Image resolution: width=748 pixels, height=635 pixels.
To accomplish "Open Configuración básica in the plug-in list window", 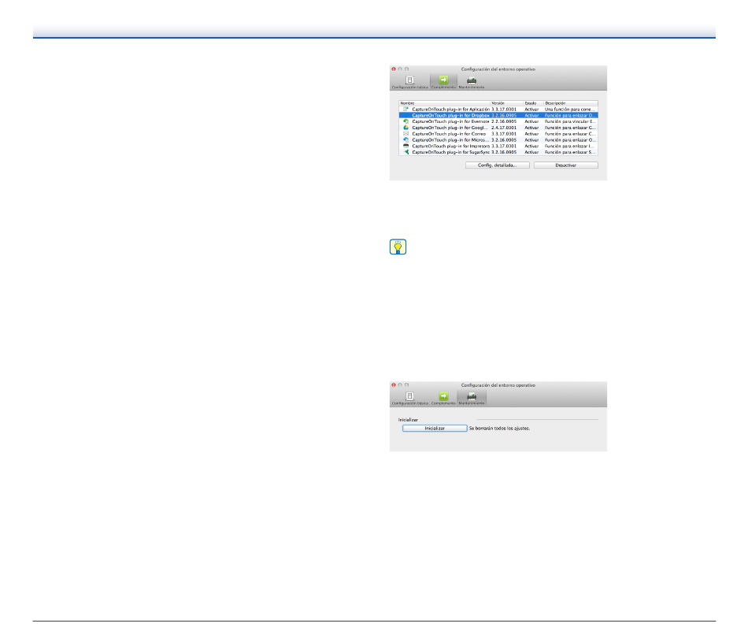I will [x=409, y=82].
